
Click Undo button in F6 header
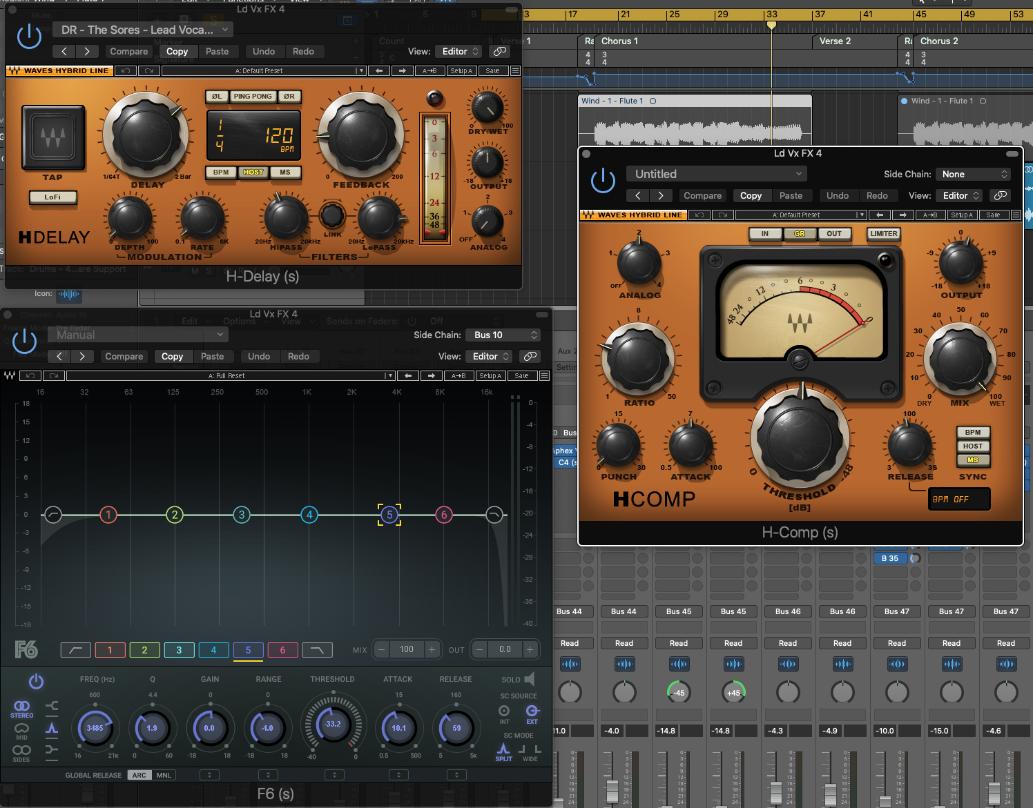(x=259, y=356)
